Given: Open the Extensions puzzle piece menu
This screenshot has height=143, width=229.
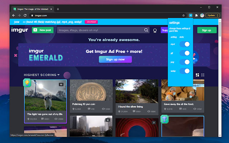Looking at the screenshot, I should 196,15.
